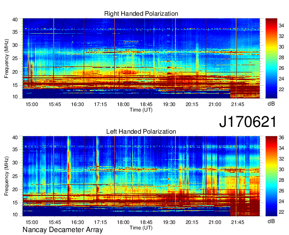Click 21:45 time tick under Right Handed plot
Image resolution: width=289 pixels, height=235 pixels.
(x=238, y=104)
